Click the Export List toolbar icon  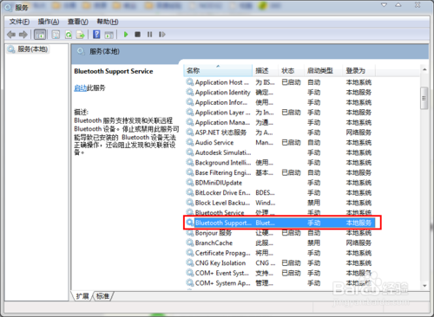80,35
